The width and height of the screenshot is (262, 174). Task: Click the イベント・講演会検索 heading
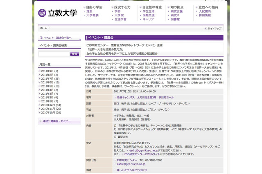[53, 45]
